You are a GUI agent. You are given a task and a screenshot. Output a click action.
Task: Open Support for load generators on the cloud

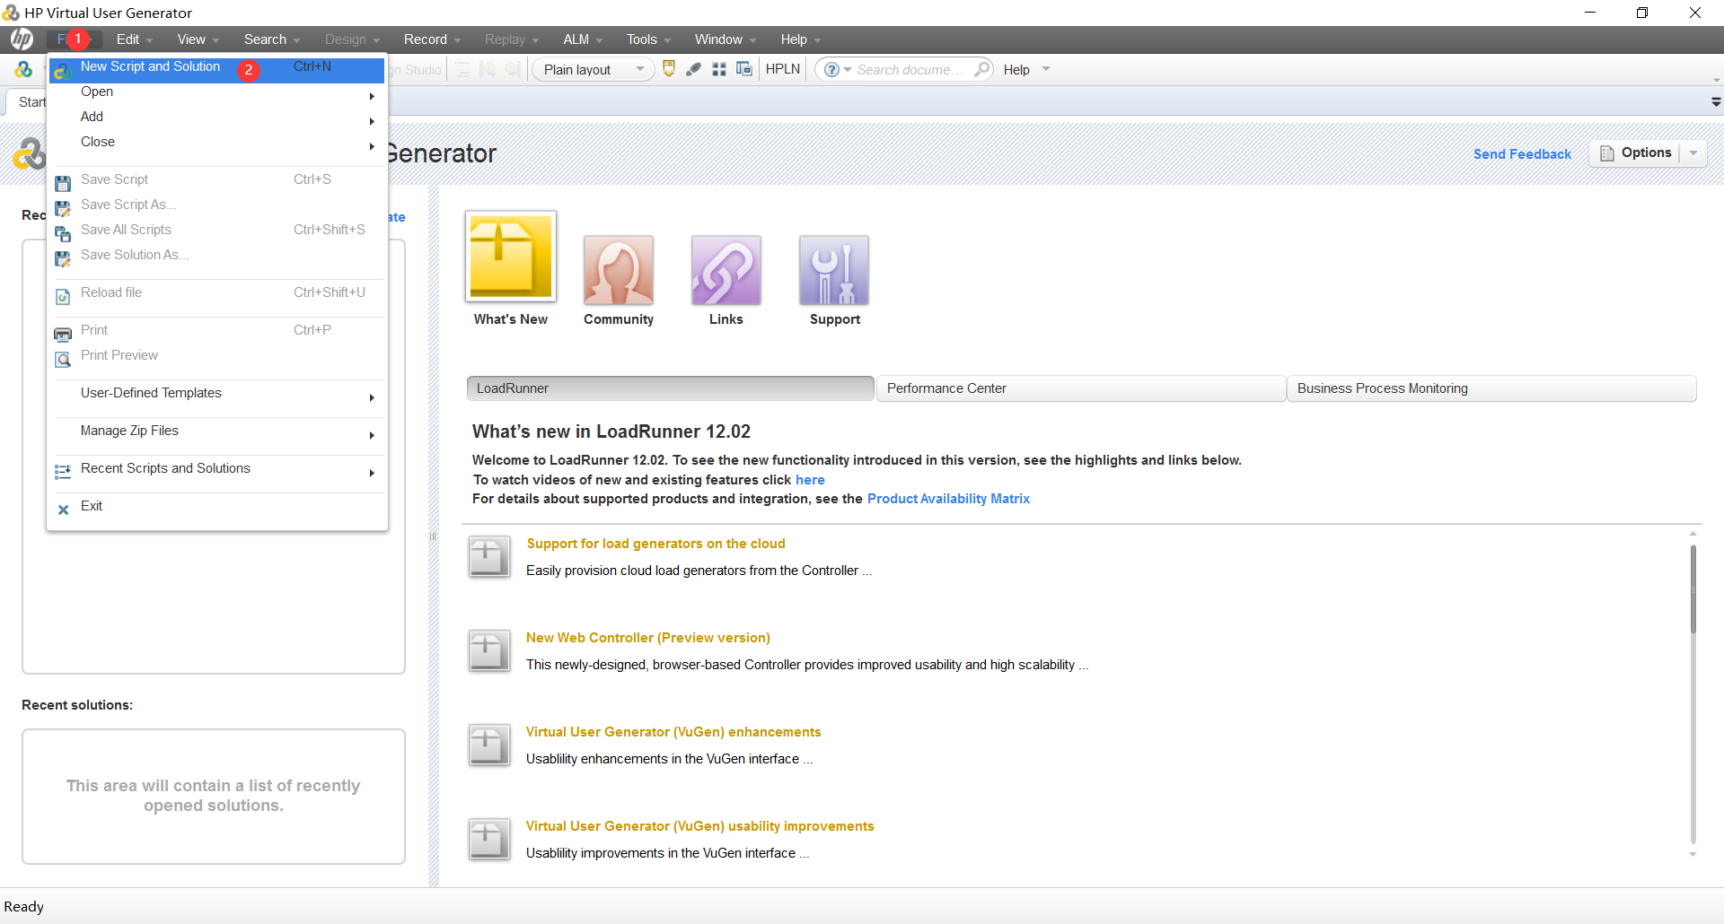(655, 544)
